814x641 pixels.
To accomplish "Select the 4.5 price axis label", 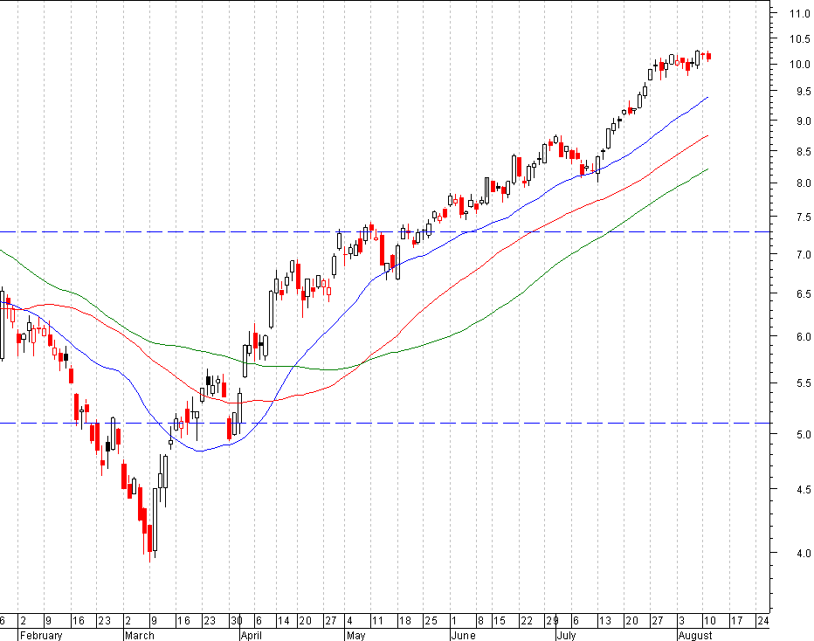I will point(803,489).
